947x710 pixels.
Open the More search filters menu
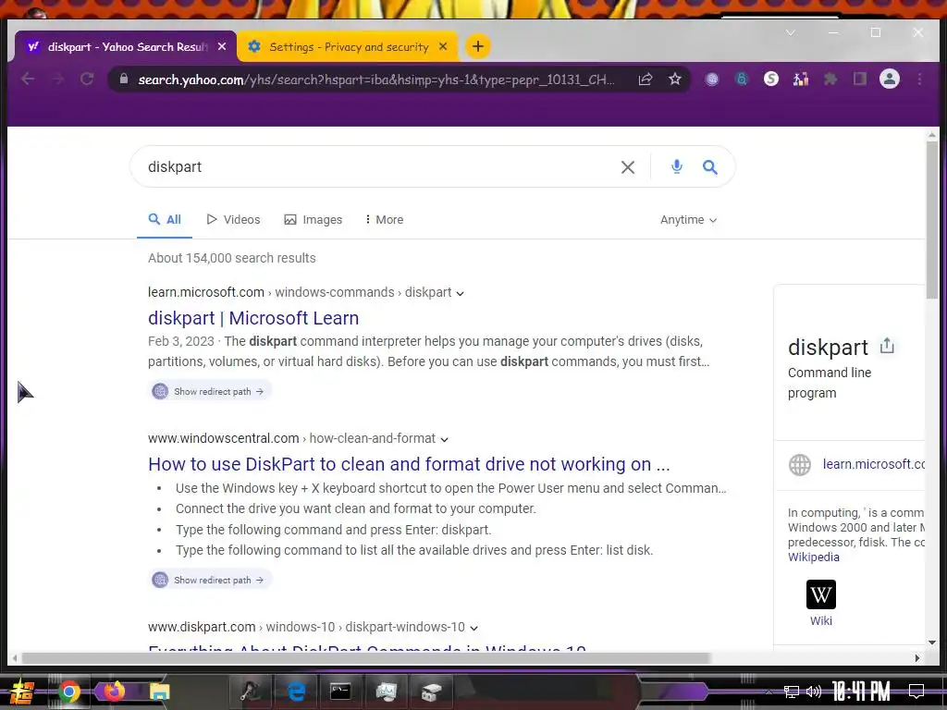384,220
